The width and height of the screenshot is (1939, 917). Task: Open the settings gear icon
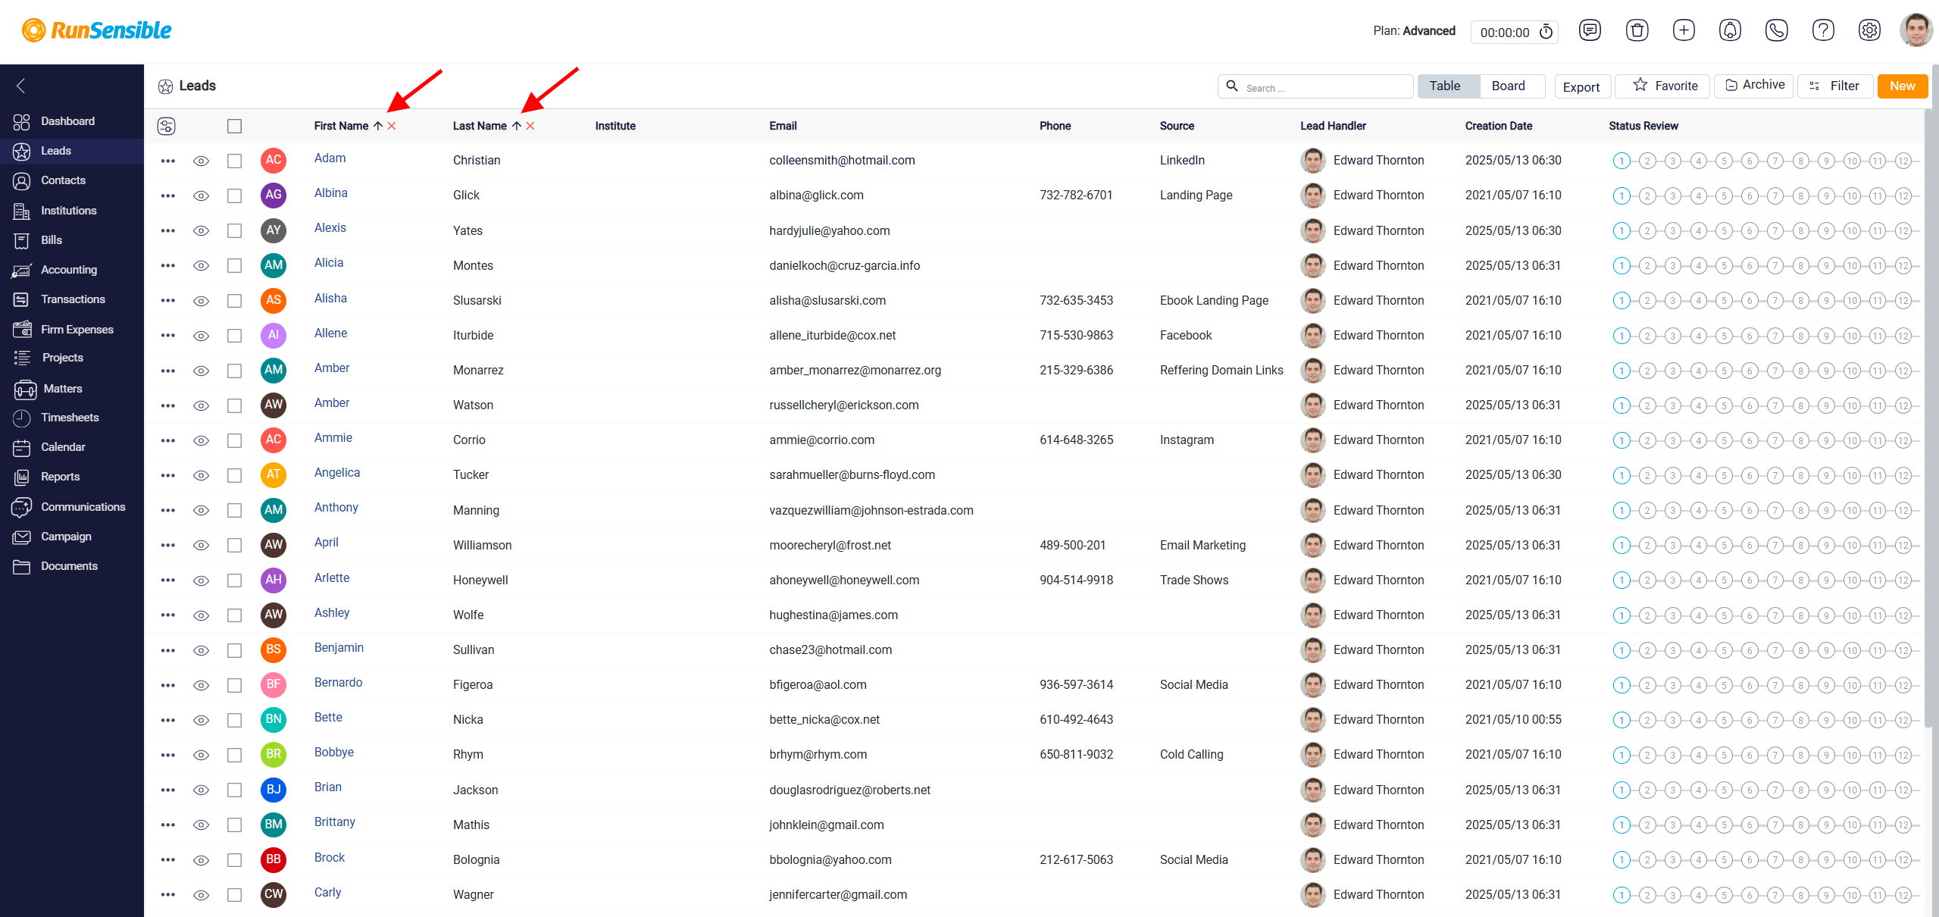pos(1869,30)
